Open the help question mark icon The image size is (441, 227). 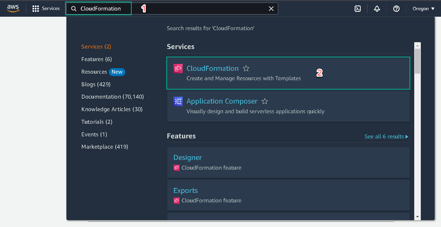click(396, 9)
